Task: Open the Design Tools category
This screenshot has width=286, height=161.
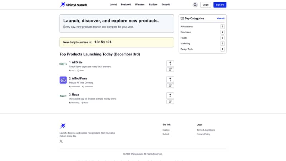Action: click(187, 49)
